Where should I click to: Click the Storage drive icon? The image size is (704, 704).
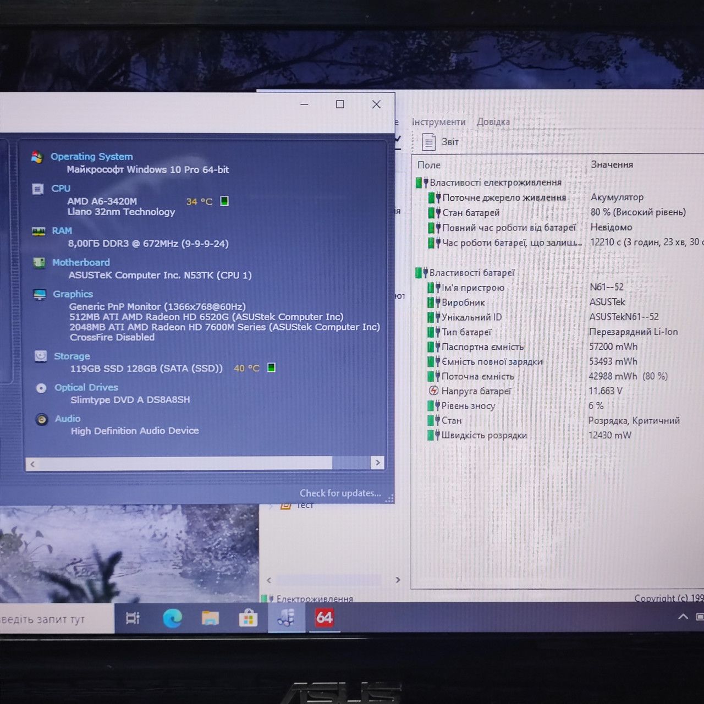point(41,356)
